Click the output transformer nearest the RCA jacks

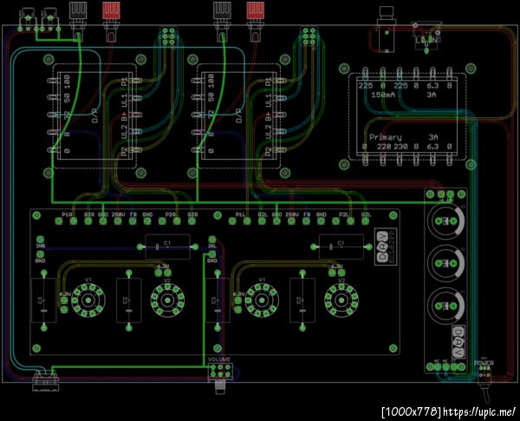[x=94, y=116]
